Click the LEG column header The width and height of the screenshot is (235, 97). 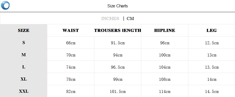pyautogui.click(x=211, y=30)
